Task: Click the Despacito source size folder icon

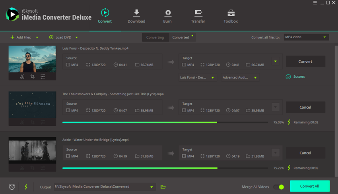Action: pos(137,65)
